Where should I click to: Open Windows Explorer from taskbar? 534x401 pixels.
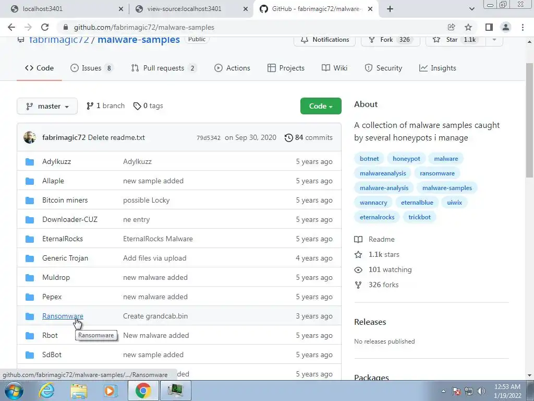79,391
